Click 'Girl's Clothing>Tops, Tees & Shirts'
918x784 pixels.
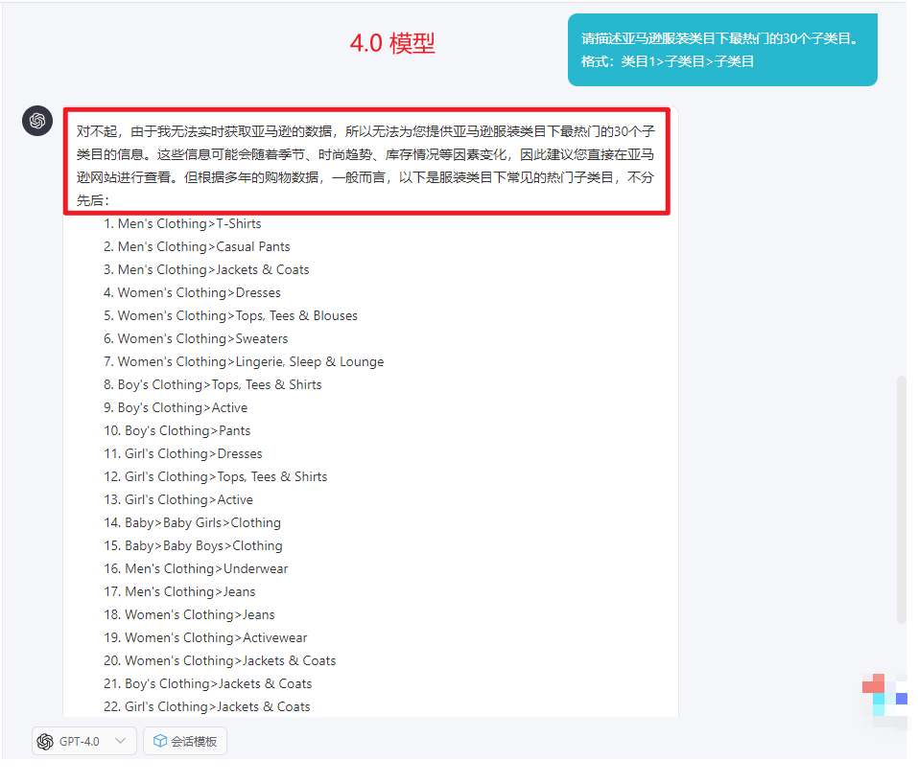pos(216,477)
